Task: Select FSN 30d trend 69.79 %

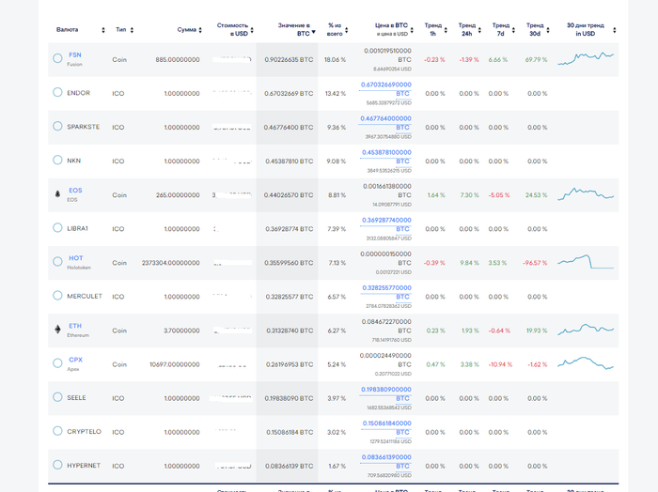Action: tap(536, 59)
